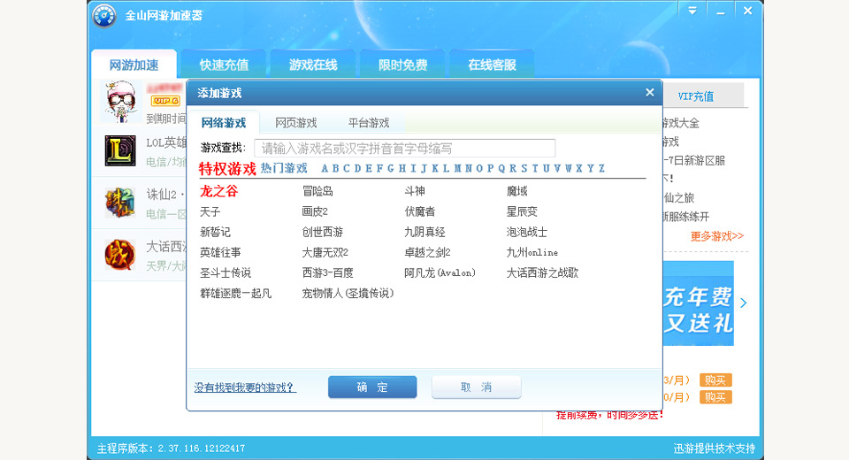Image resolution: width=849 pixels, height=460 pixels.
Task: Select the game 英雄往事
Action: point(220,252)
